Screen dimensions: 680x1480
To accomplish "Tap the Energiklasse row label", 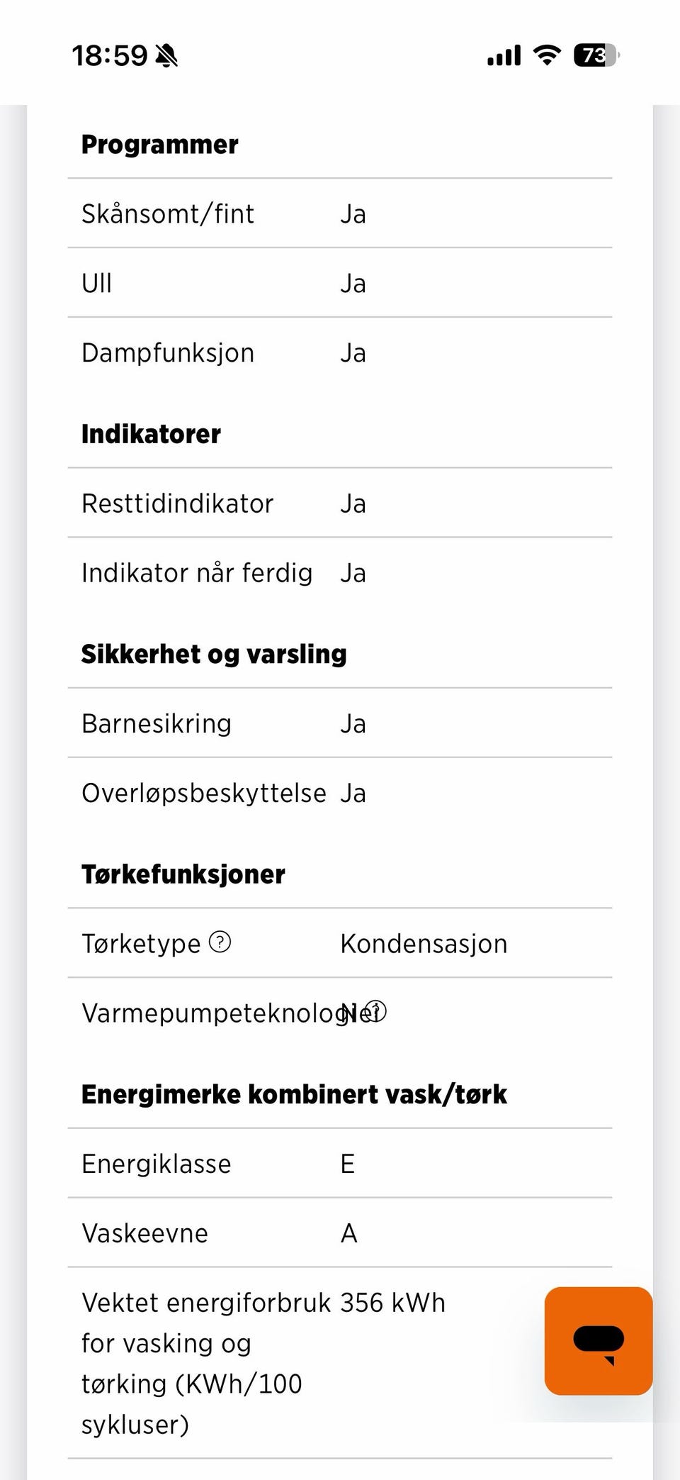I will pyautogui.click(x=157, y=1164).
